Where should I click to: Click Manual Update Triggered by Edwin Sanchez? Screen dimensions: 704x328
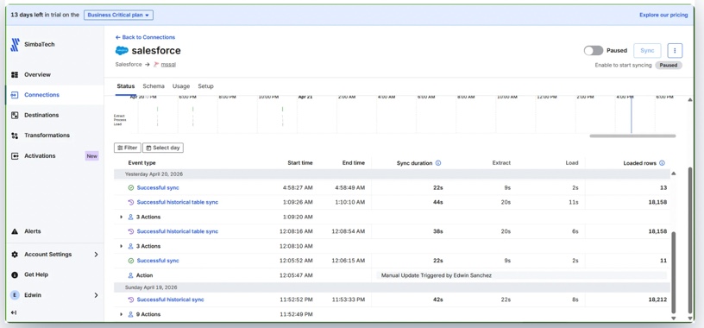coord(436,275)
